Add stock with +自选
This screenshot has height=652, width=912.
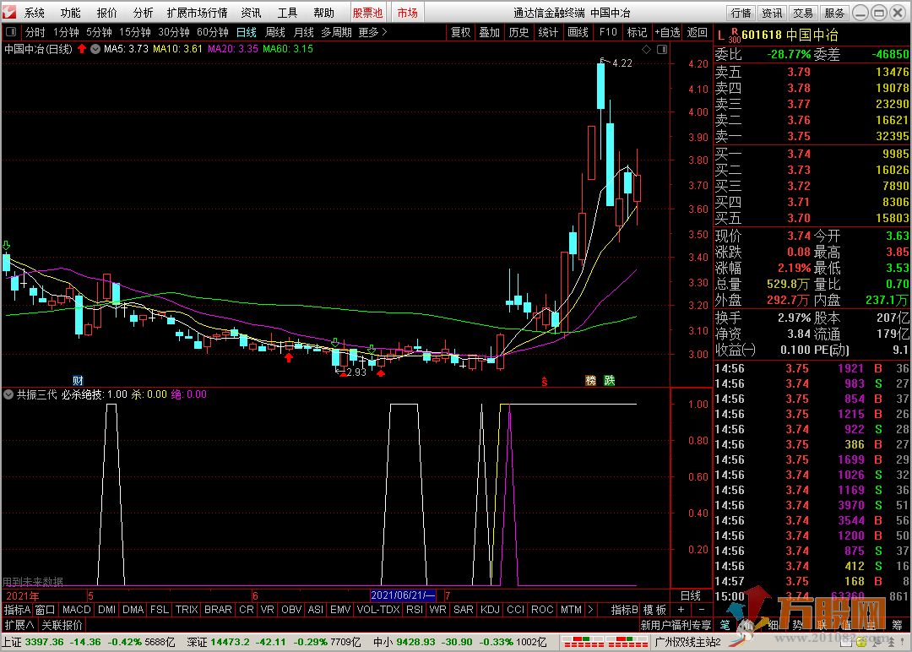(667, 32)
